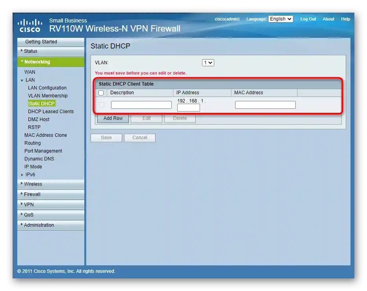Collapse the Networking section
The image size is (367, 291).
(51, 62)
